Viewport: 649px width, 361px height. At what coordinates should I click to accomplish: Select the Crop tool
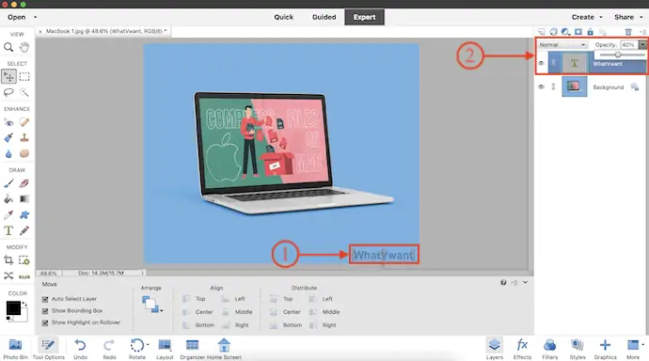[x=8, y=260]
